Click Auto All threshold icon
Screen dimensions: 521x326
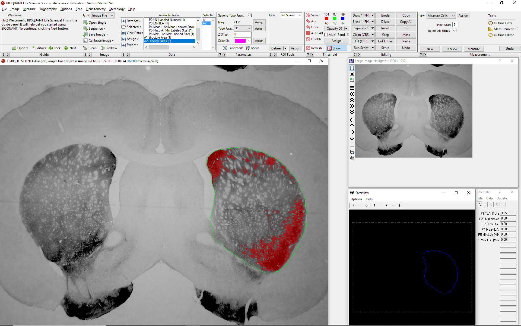coord(308,33)
